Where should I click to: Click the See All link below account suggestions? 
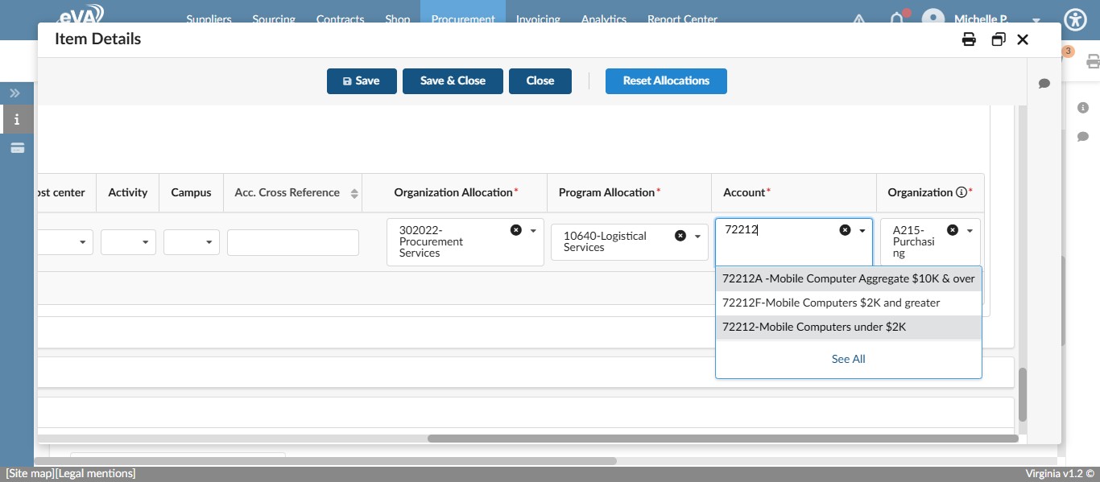(848, 359)
